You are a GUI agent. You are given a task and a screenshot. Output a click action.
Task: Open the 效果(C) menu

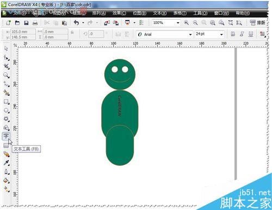tap(119, 13)
